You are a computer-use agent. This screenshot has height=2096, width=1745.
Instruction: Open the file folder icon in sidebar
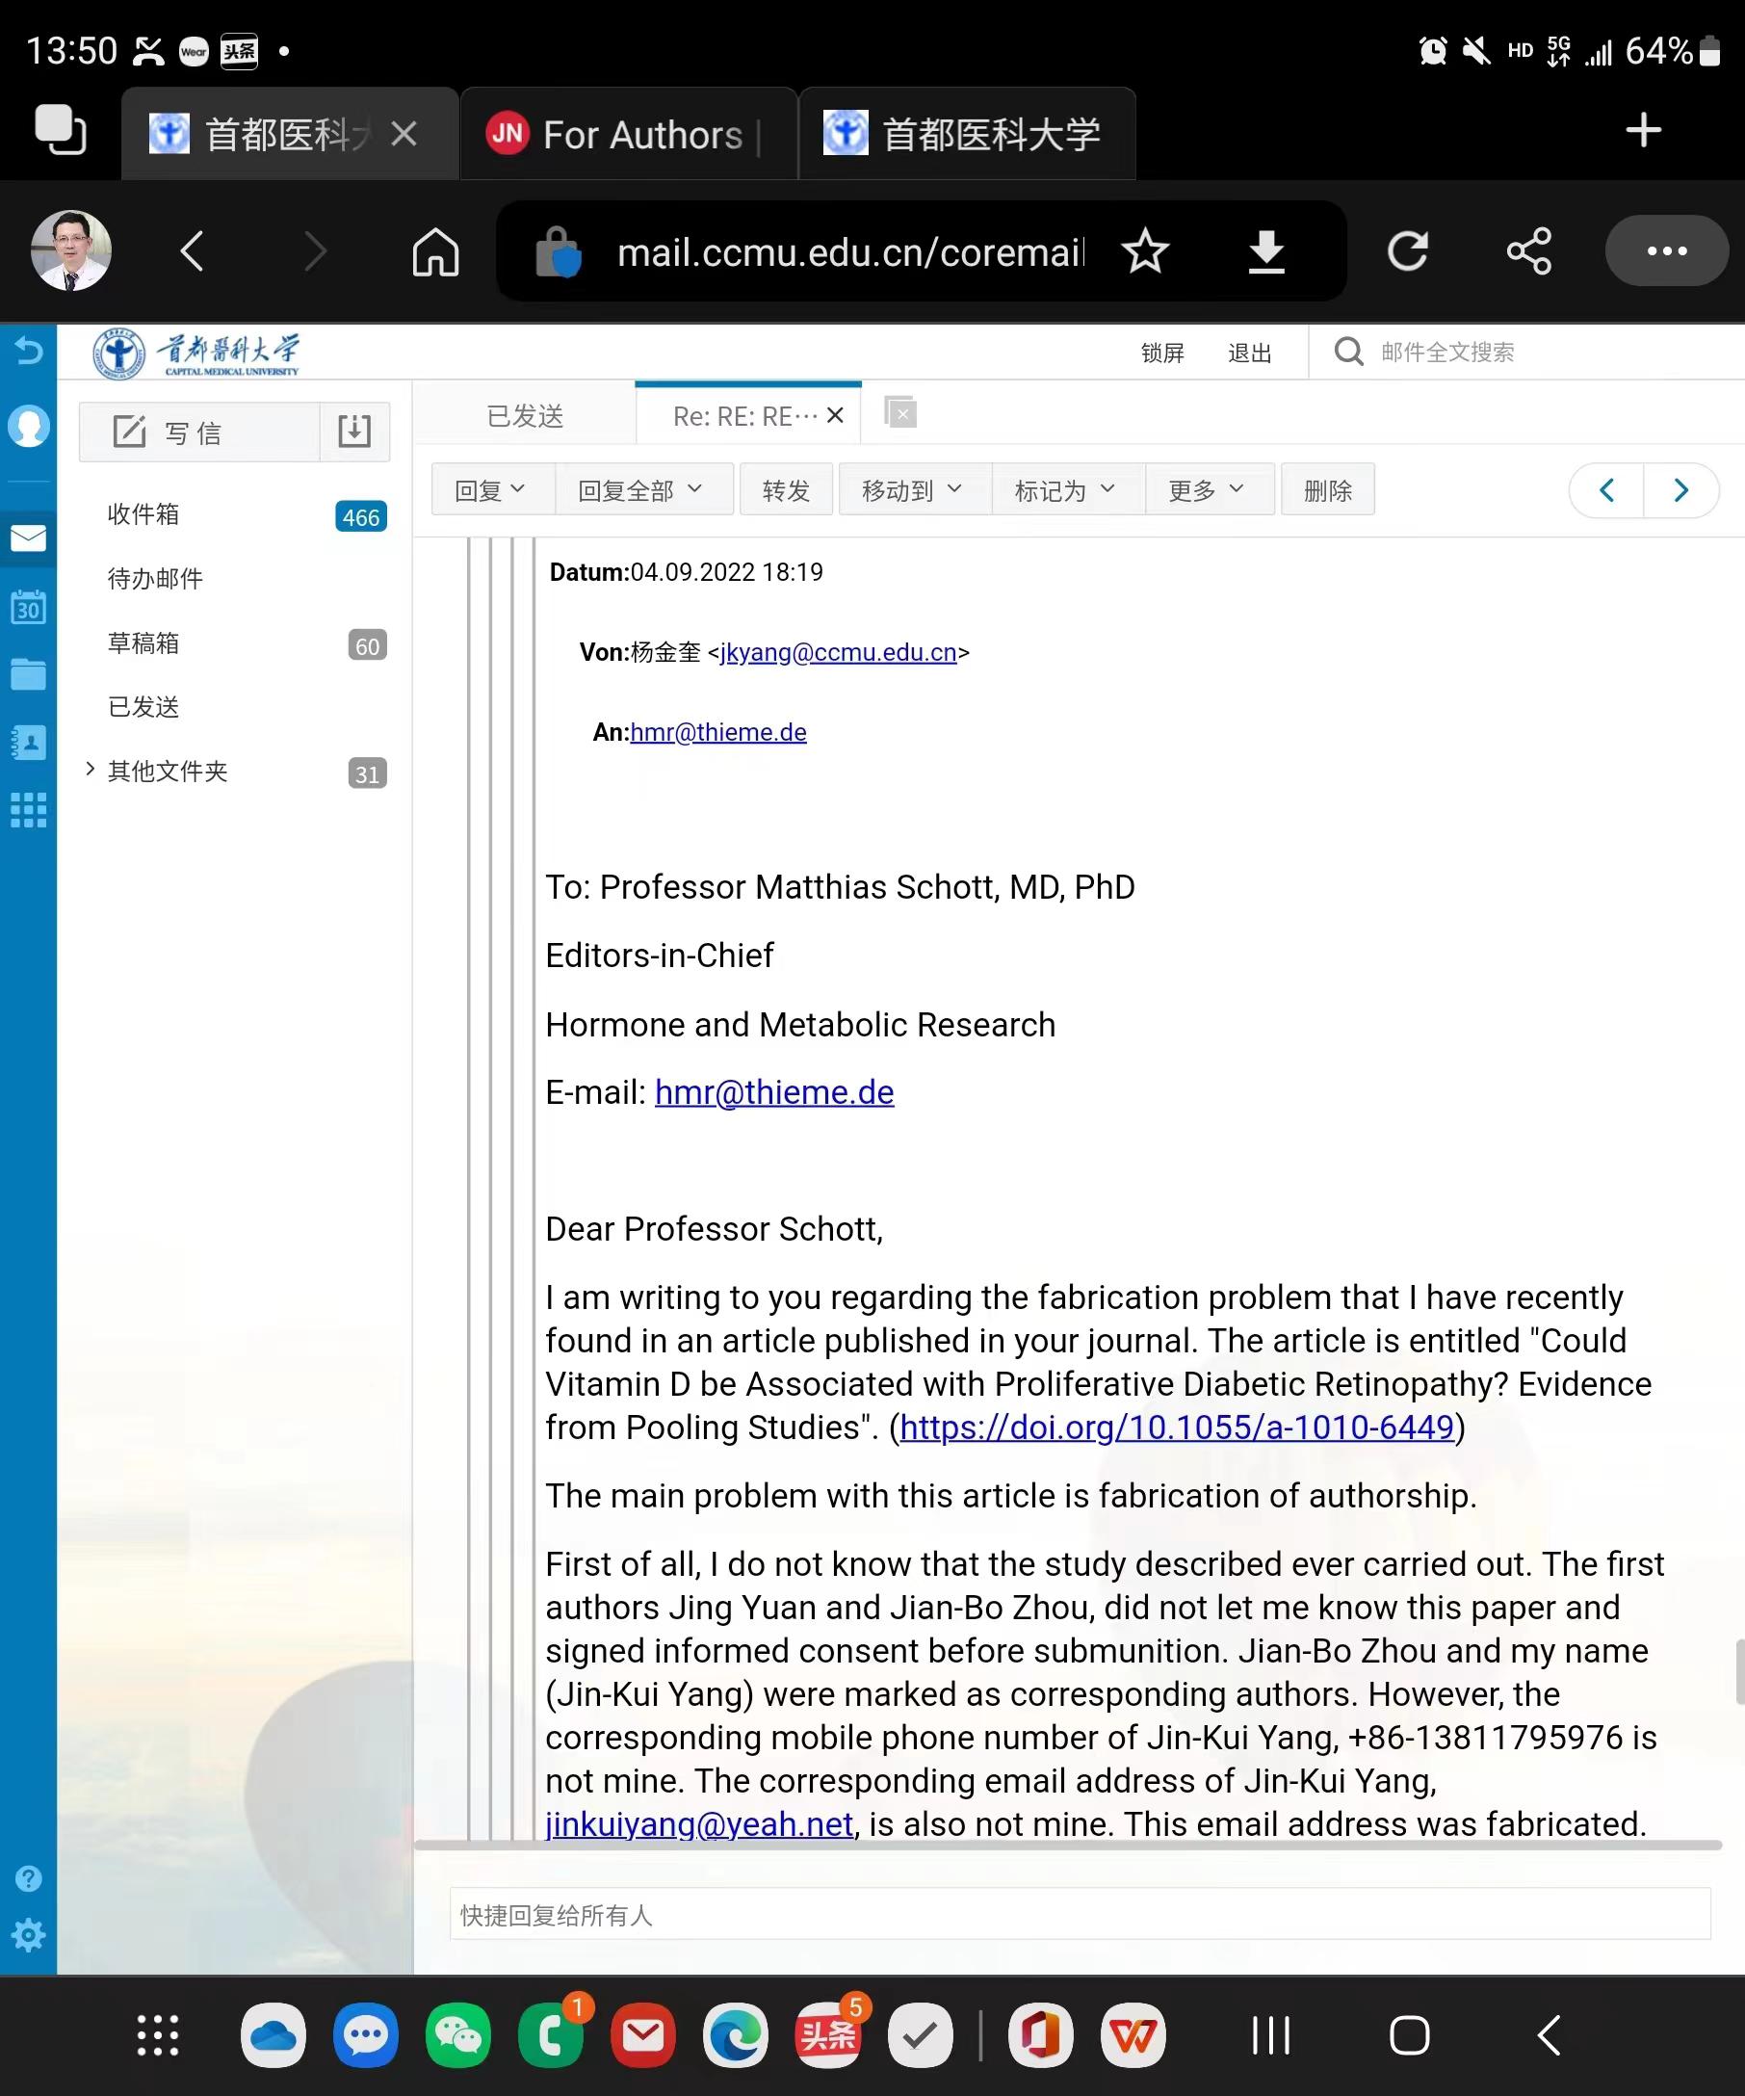pos(28,674)
